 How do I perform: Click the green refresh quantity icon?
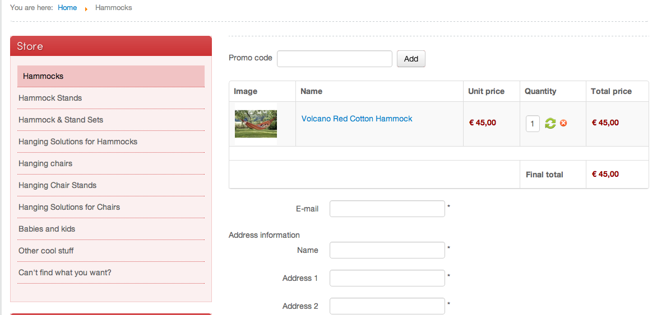tap(550, 124)
